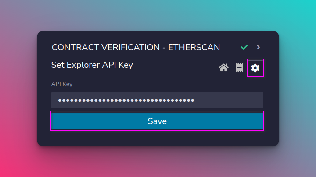This screenshot has width=316, height=177.
Task: Click the word VERIFICATION in the title
Action: (131, 47)
